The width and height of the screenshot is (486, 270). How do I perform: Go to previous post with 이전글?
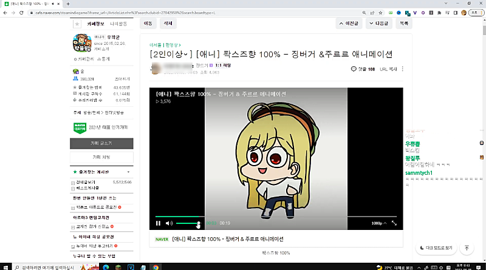pyautogui.click(x=349, y=24)
